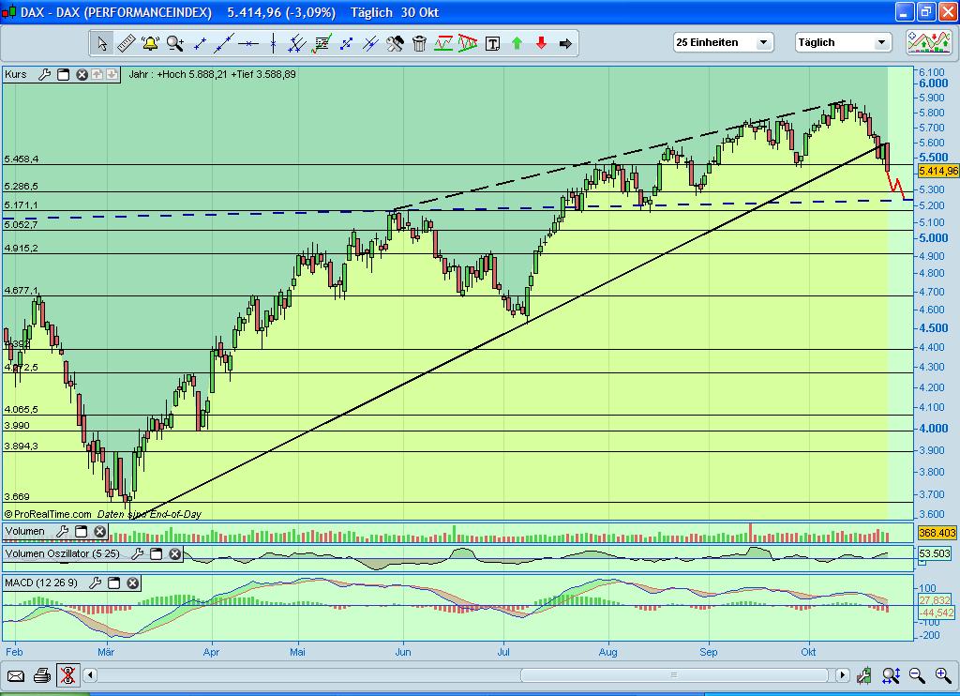Open the Täglich timeframe dropdown
The width and height of the screenshot is (960, 696).
click(843, 42)
